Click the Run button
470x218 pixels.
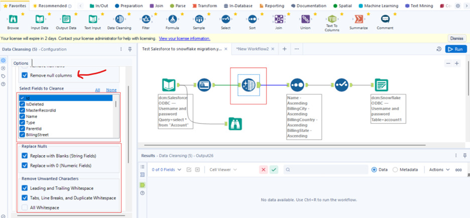456,49
